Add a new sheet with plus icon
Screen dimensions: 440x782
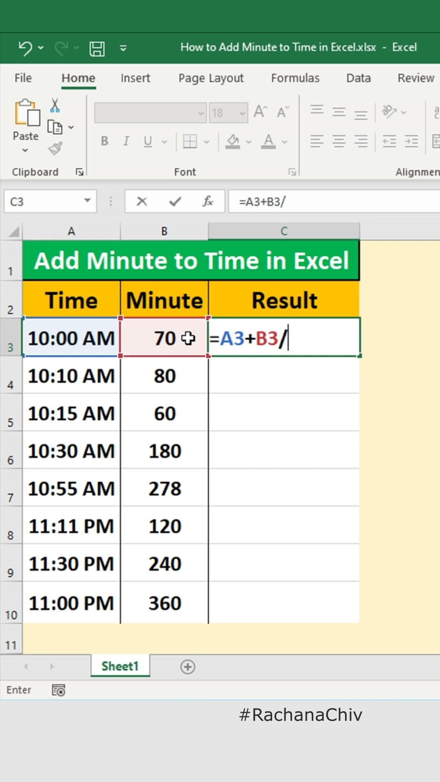pos(187,667)
